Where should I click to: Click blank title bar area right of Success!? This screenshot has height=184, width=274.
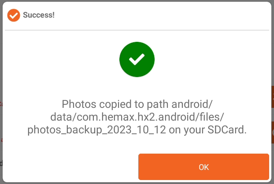click(162, 15)
